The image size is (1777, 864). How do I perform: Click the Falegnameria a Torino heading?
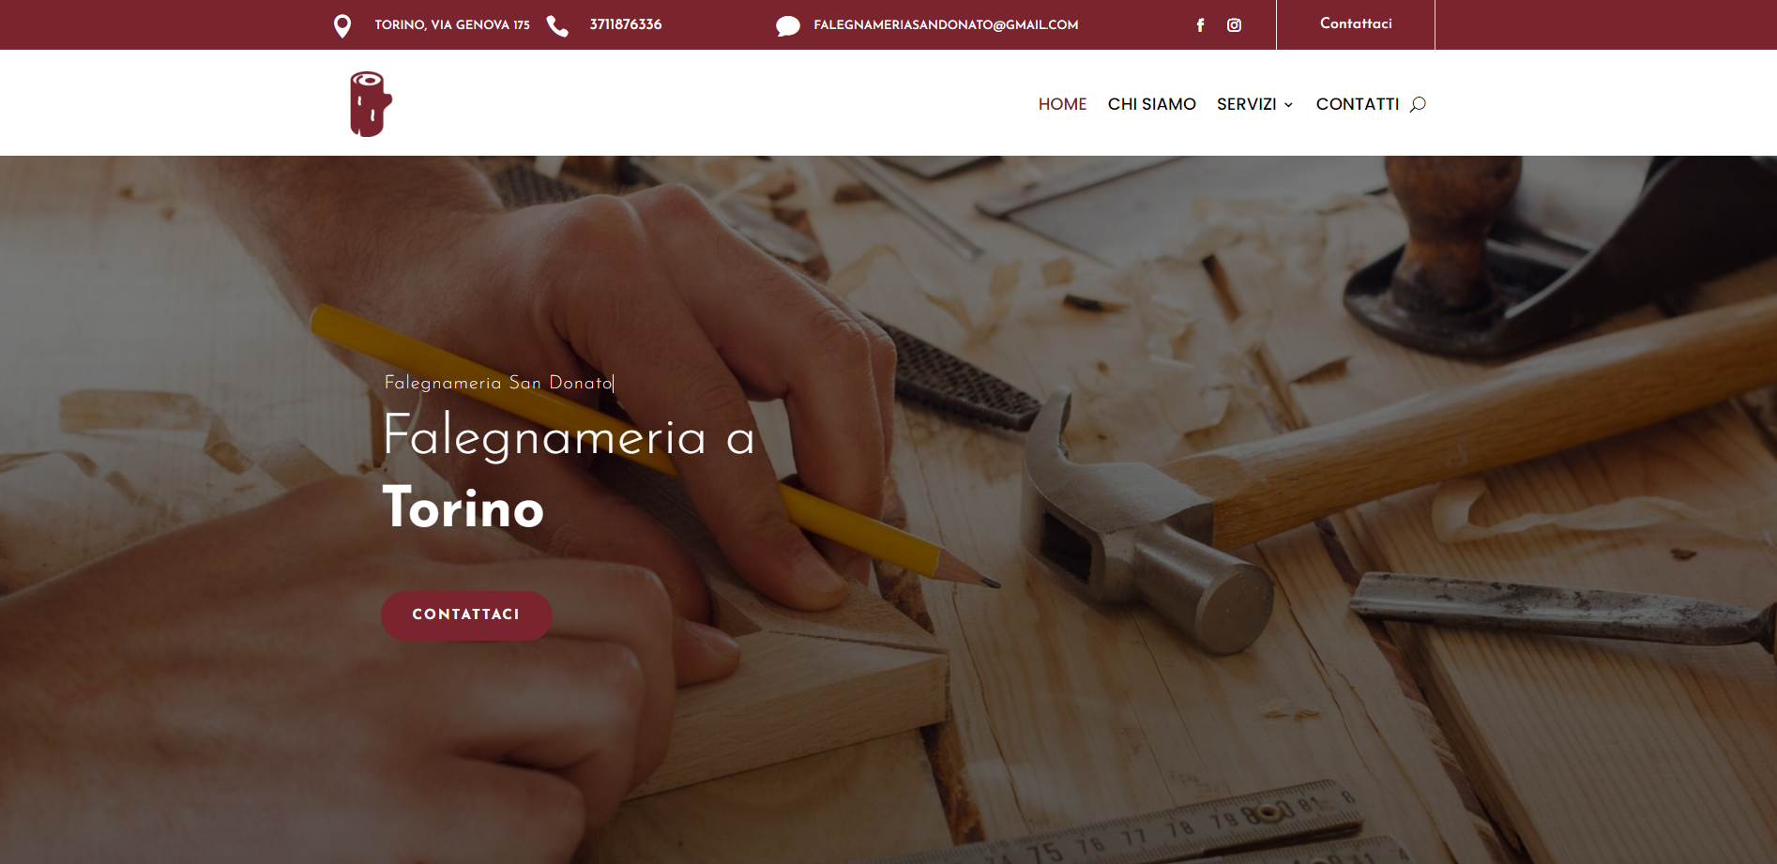(x=569, y=472)
